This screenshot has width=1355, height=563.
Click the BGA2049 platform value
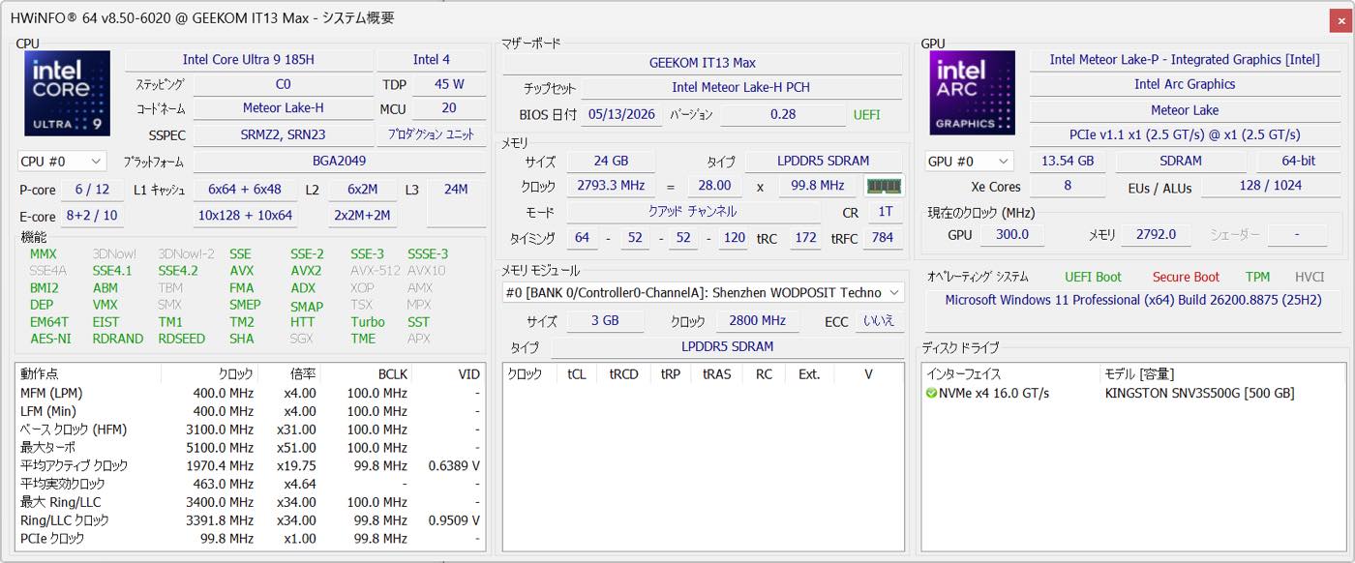click(x=339, y=161)
